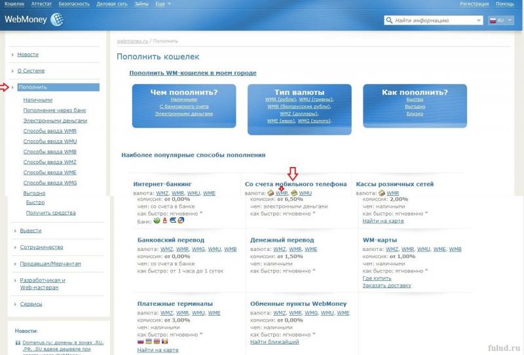Click the wallet icon in Кассы розничных сетей
This screenshot has height=355, width=524.
pyautogui.click(x=381, y=193)
